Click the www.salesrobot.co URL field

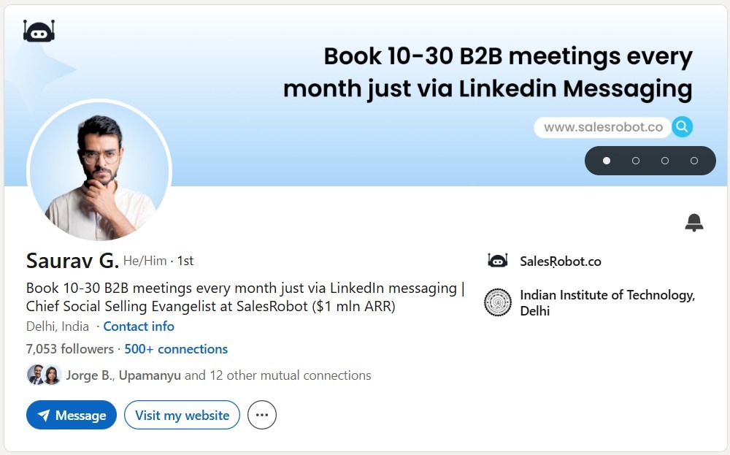pos(603,127)
